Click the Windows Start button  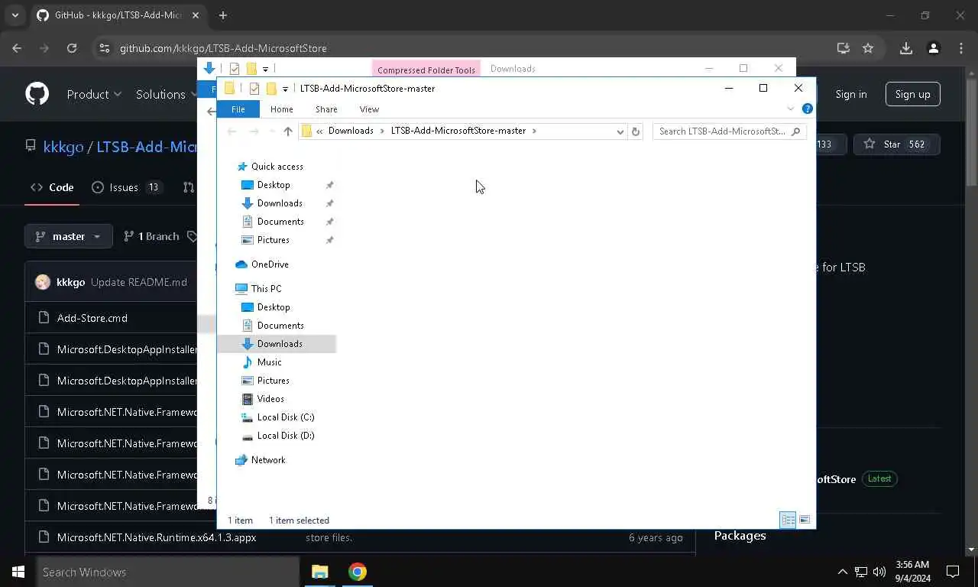[x=18, y=572]
